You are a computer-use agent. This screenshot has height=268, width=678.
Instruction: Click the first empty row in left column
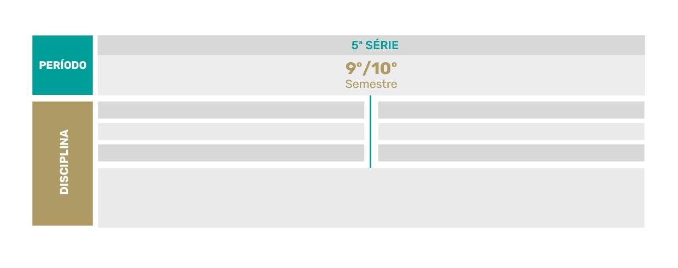(231, 110)
